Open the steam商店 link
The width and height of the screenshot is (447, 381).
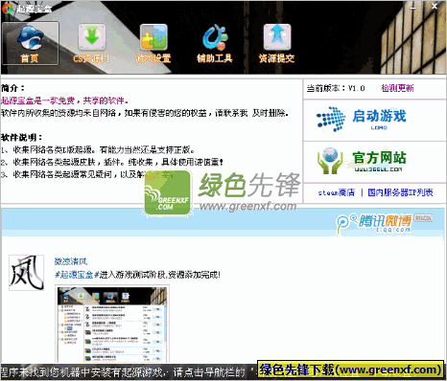[337, 192]
